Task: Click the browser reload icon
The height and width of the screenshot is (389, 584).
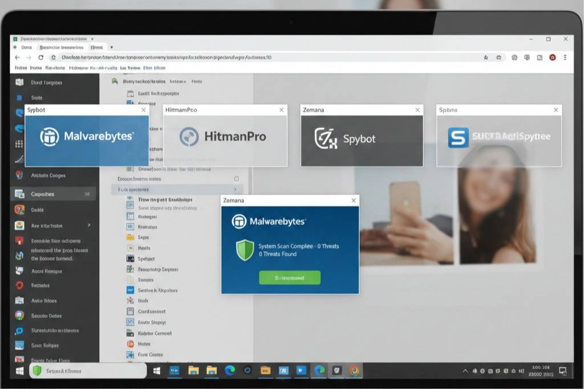Action: (x=40, y=58)
